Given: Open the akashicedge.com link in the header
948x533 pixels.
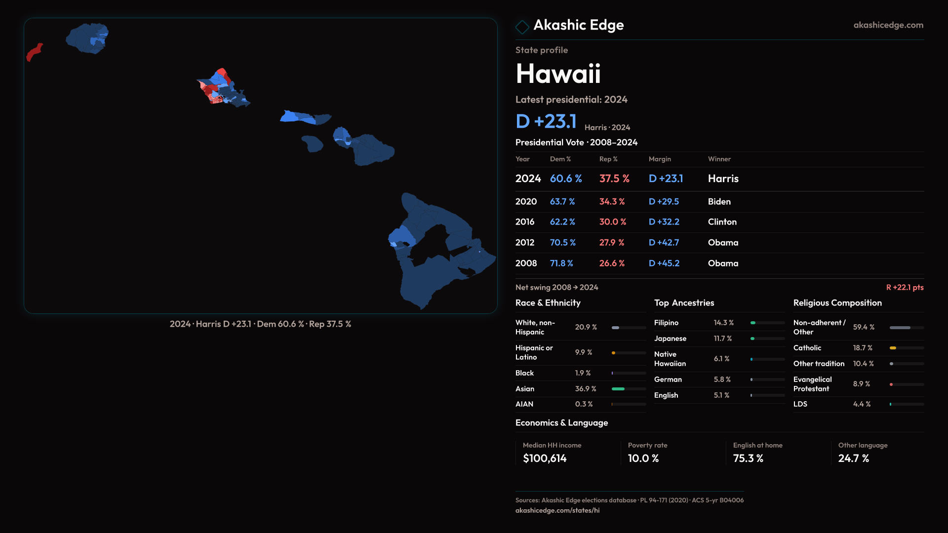Looking at the screenshot, I should (x=888, y=25).
